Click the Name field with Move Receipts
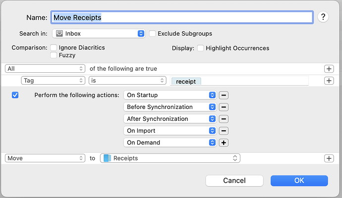This screenshot has height=198, width=342. [182, 17]
